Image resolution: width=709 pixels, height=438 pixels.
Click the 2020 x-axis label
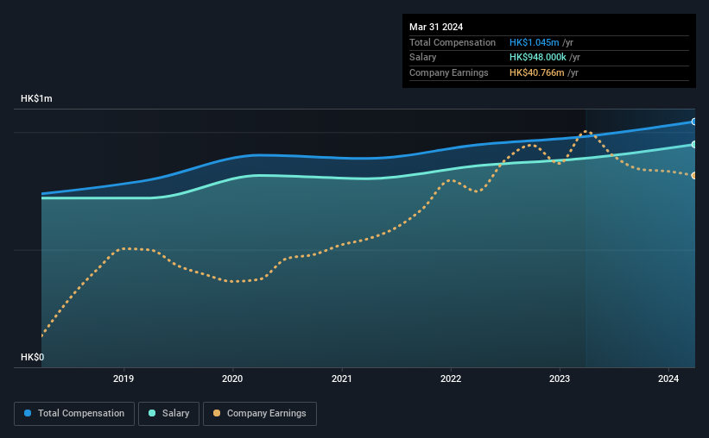click(232, 379)
